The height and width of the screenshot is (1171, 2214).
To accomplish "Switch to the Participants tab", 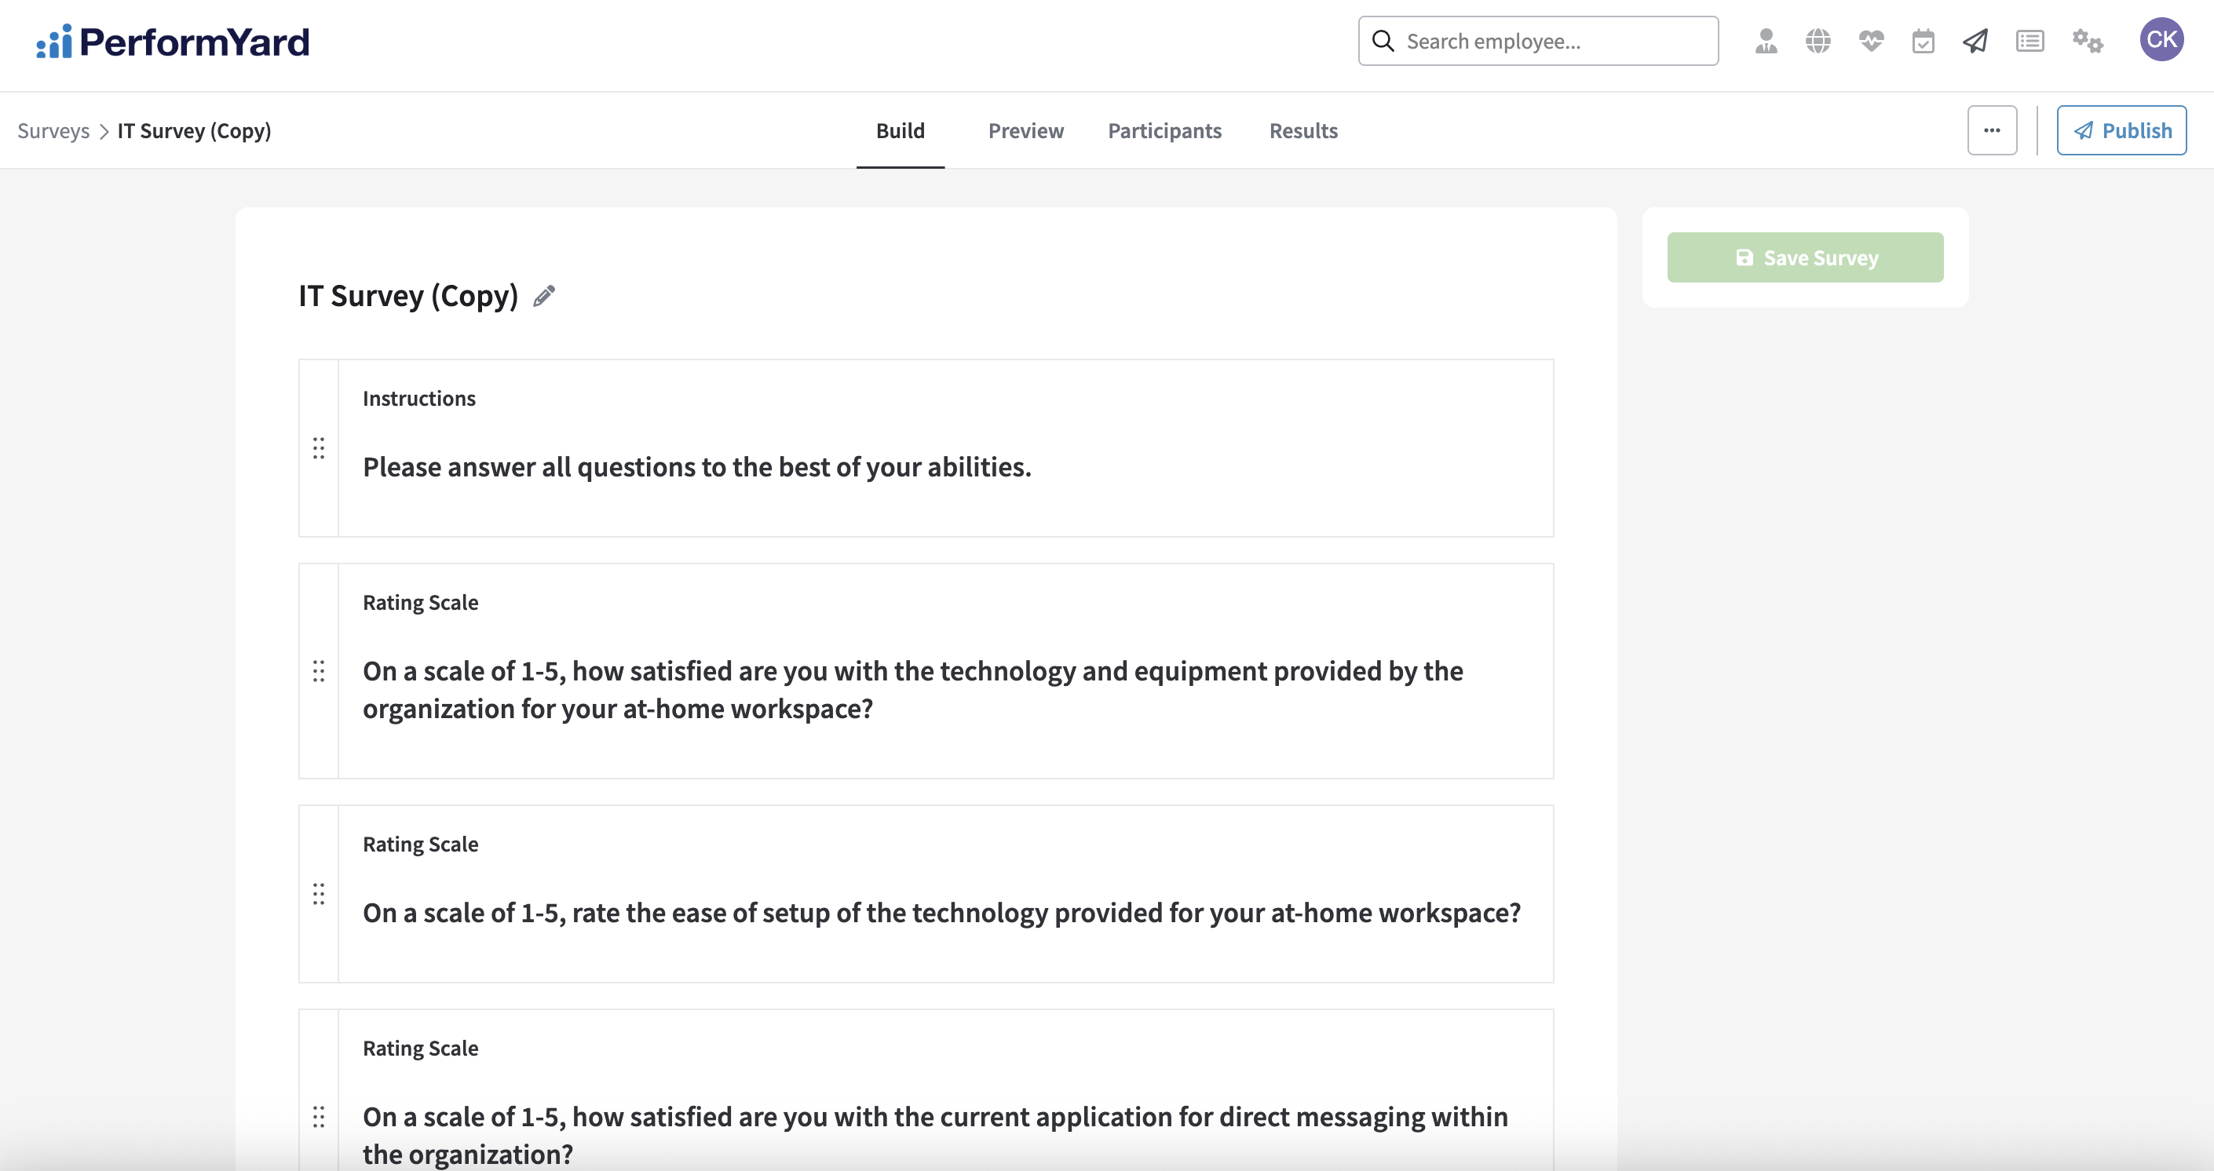I will tap(1164, 130).
